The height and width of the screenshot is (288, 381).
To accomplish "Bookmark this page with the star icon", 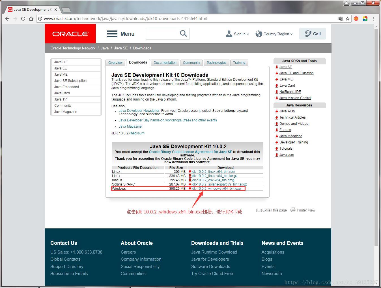I will [348, 19].
